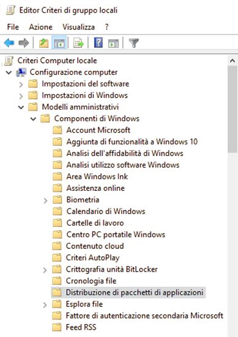This screenshot has width=238, height=337.
Task: Click folder icon beside Criteri AutoPlay
Action: [57, 257]
